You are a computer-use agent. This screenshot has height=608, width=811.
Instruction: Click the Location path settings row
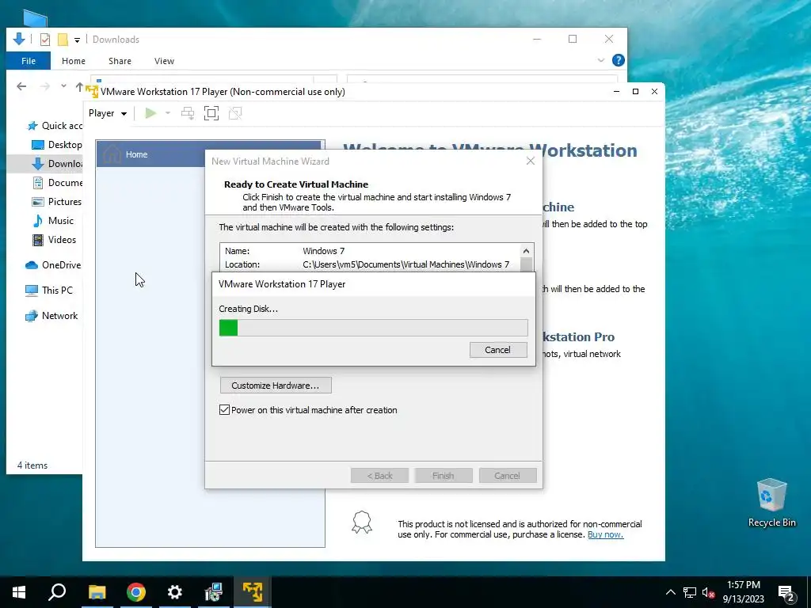tap(370, 264)
